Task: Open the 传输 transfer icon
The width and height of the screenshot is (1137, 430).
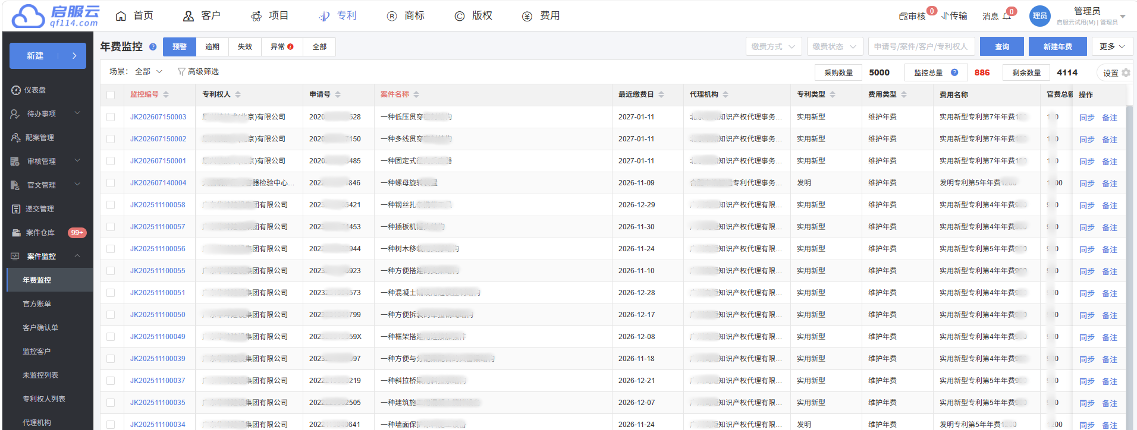Action: pyautogui.click(x=945, y=16)
